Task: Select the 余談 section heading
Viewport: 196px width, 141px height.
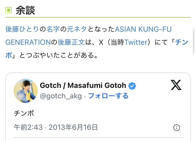Action: (x=25, y=10)
